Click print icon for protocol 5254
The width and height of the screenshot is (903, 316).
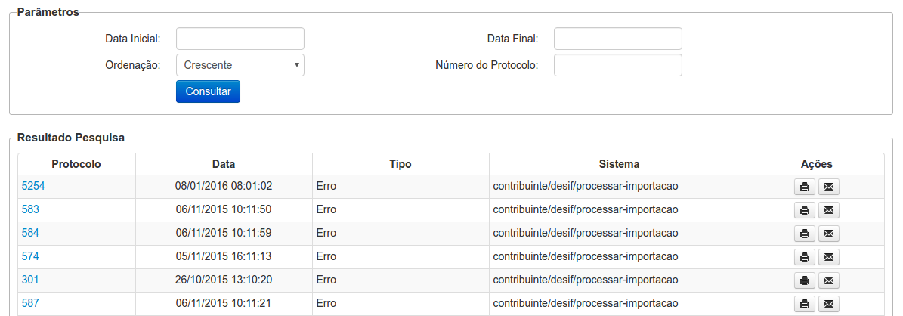[805, 187]
